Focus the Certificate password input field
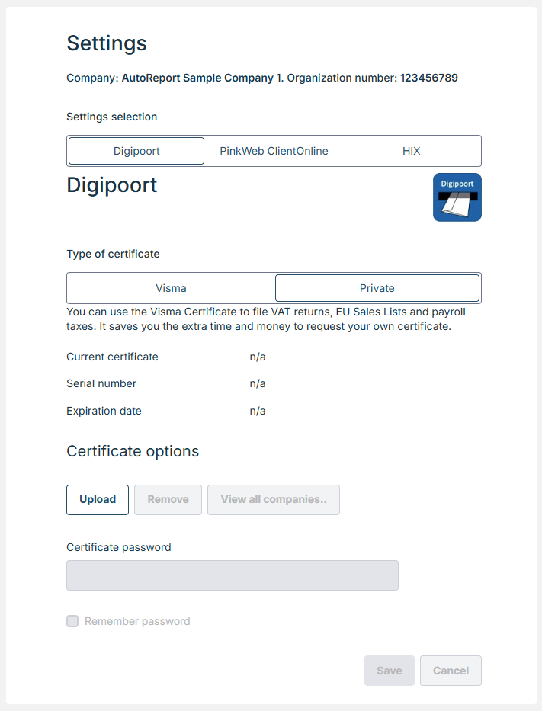This screenshot has height=711, width=542. pos(232,575)
